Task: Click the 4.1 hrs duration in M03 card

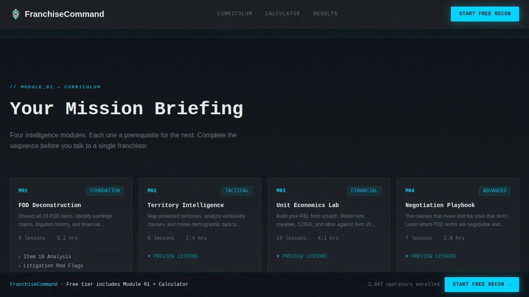Action: coord(328,238)
